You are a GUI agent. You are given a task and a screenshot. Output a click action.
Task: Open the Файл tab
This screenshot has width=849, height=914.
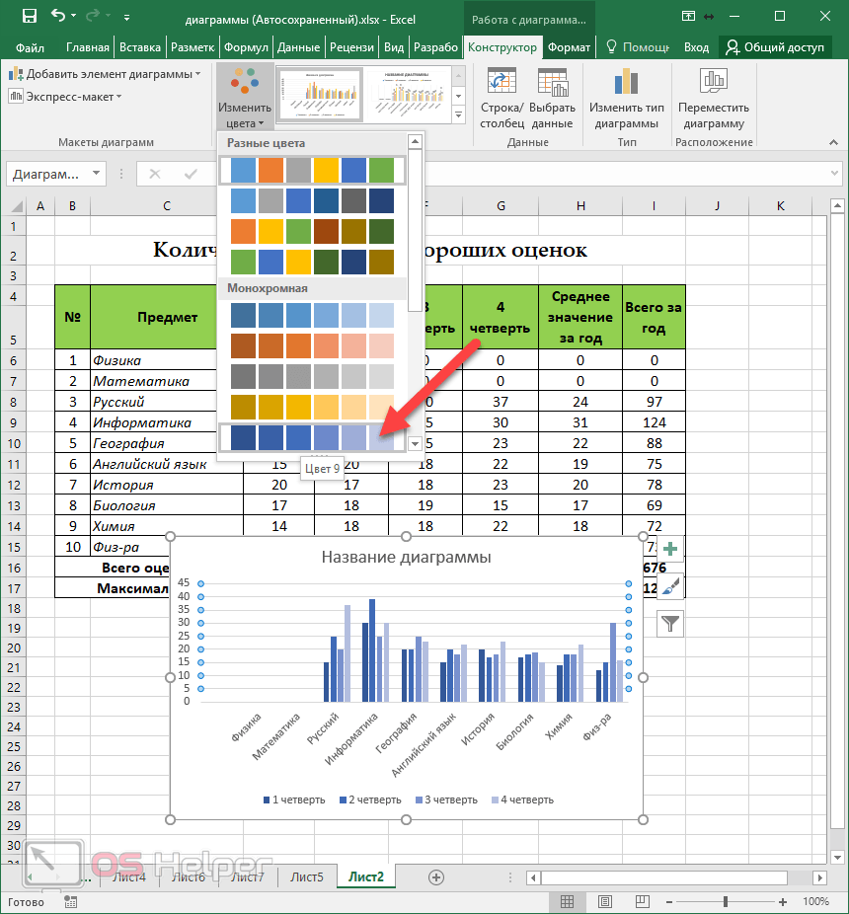click(30, 47)
